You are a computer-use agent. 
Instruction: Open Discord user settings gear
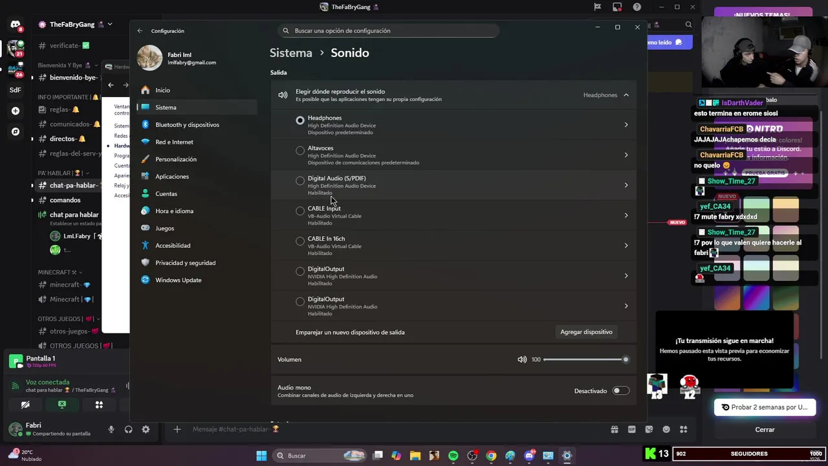[146, 429]
